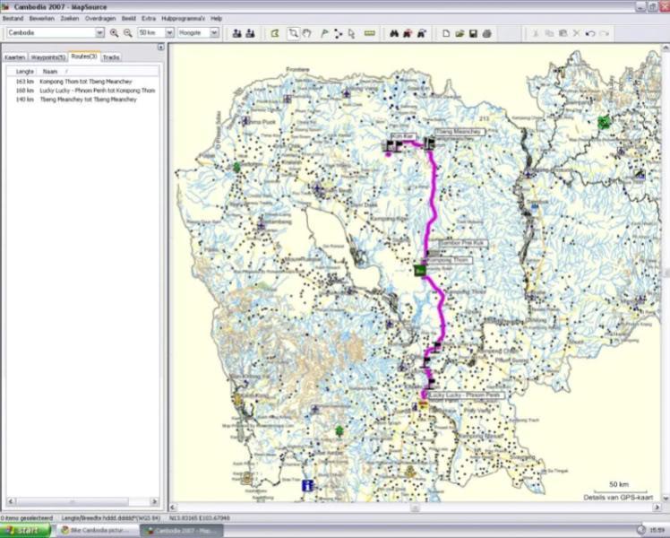Viewport: 670px width, 538px height.
Task: Click the redo arrow icon
Action: (604, 33)
